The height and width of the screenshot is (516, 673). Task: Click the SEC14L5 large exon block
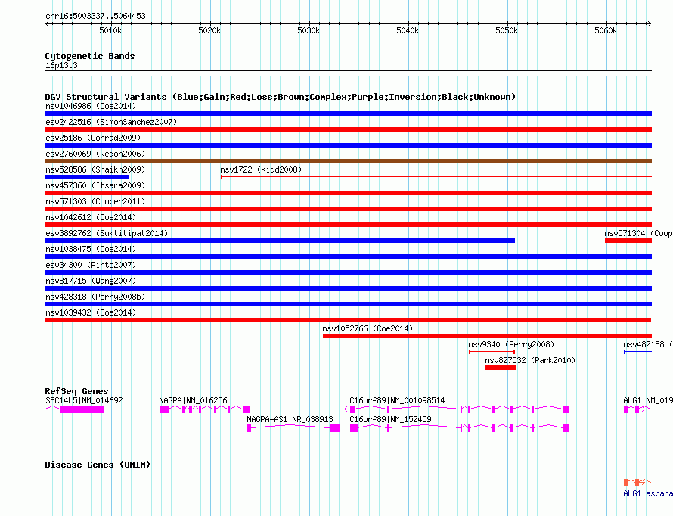point(82,409)
